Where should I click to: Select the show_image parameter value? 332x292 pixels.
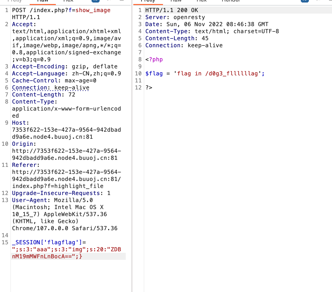click(93, 10)
